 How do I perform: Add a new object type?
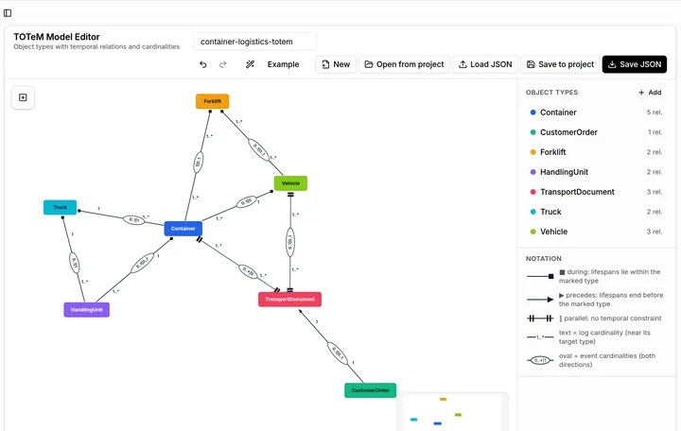650,93
